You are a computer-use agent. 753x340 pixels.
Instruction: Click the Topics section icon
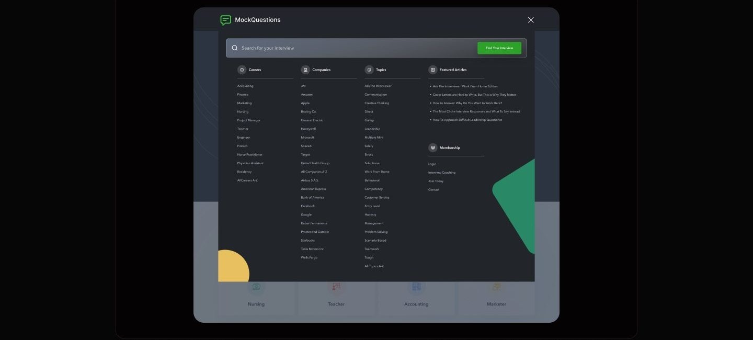pyautogui.click(x=369, y=70)
